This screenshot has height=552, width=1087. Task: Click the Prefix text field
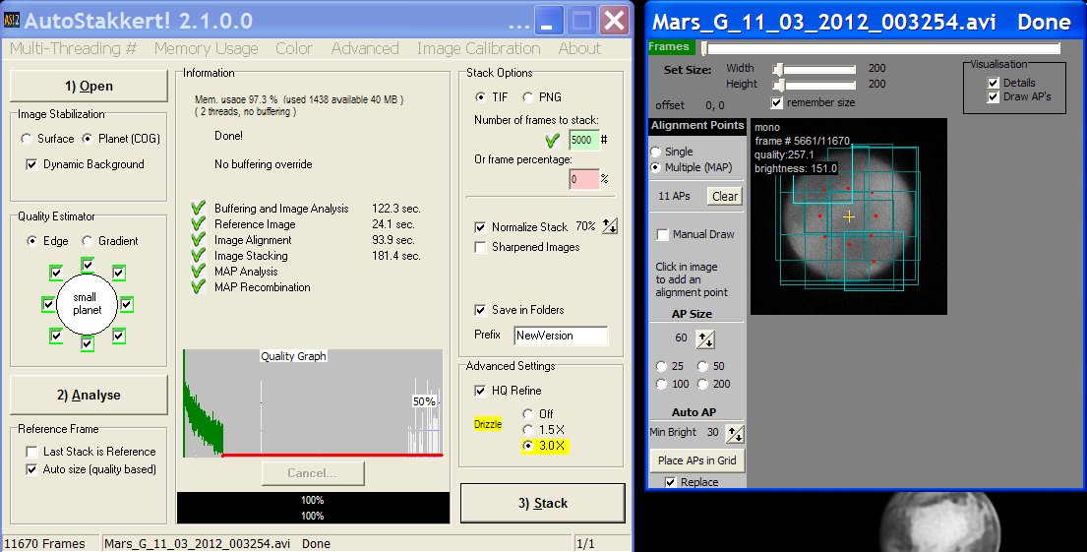[x=561, y=336]
